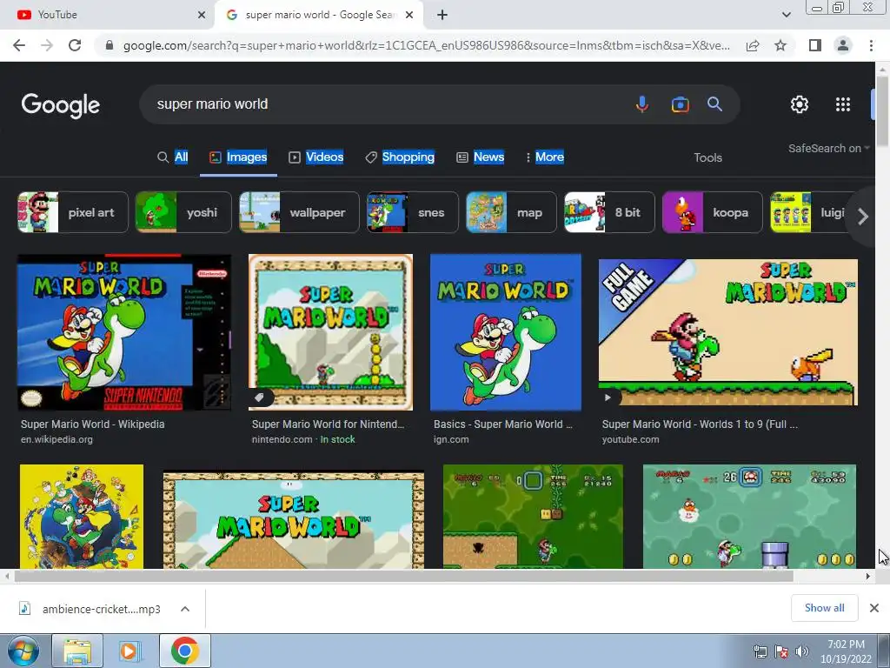Click the vertical page scrollbar

(882, 110)
